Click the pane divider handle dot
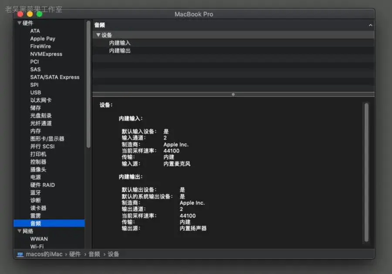 [x=233, y=94]
